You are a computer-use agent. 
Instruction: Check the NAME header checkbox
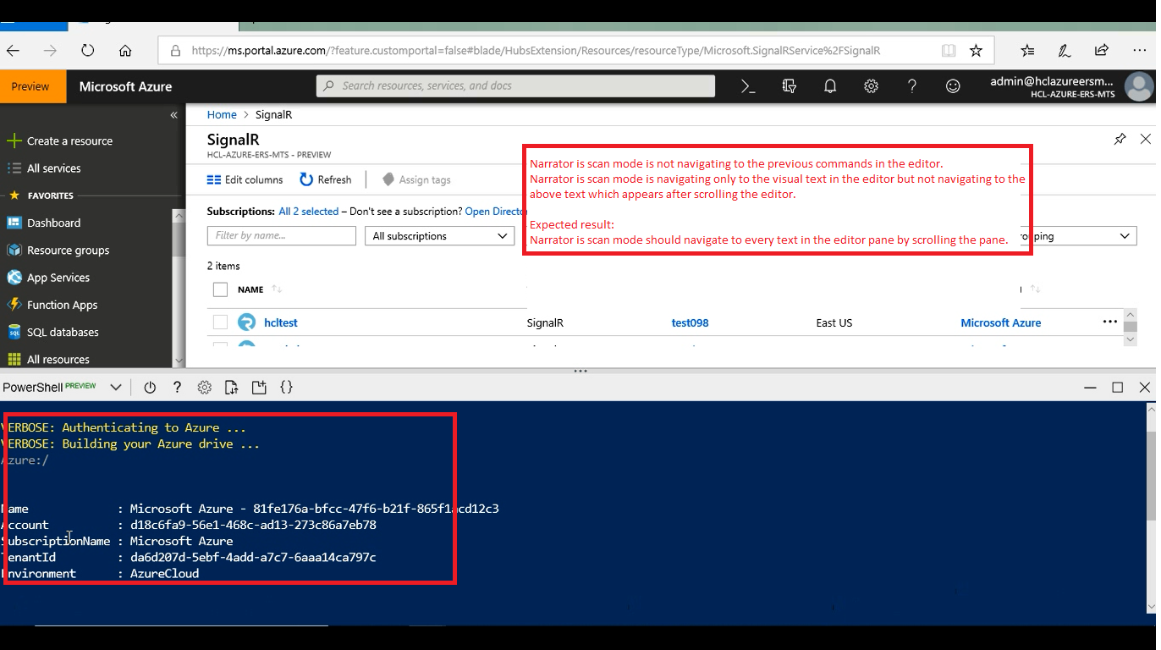(220, 289)
